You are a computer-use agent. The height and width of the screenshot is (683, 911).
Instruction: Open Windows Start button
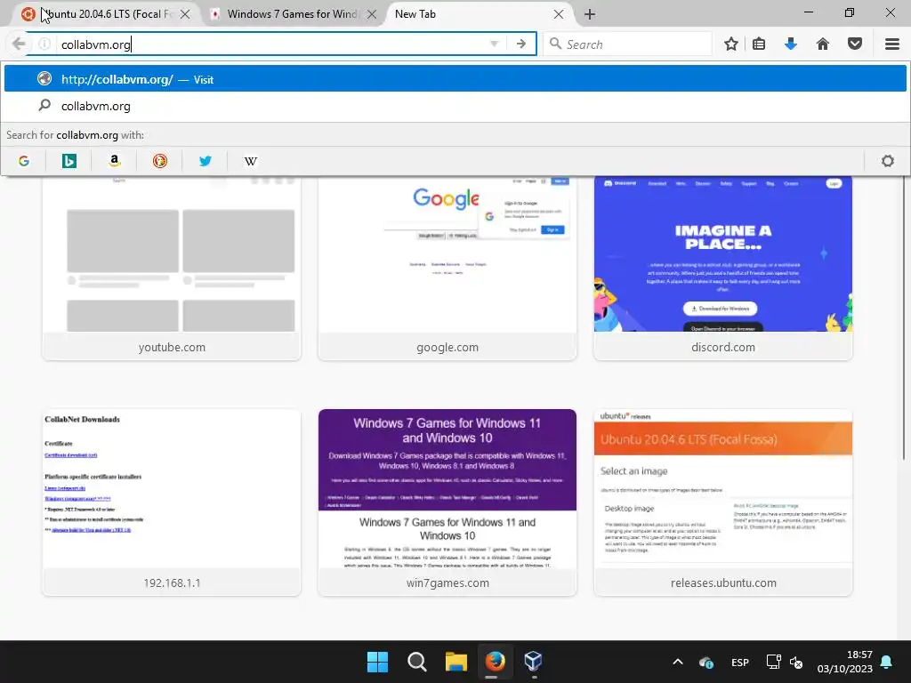pos(377,662)
